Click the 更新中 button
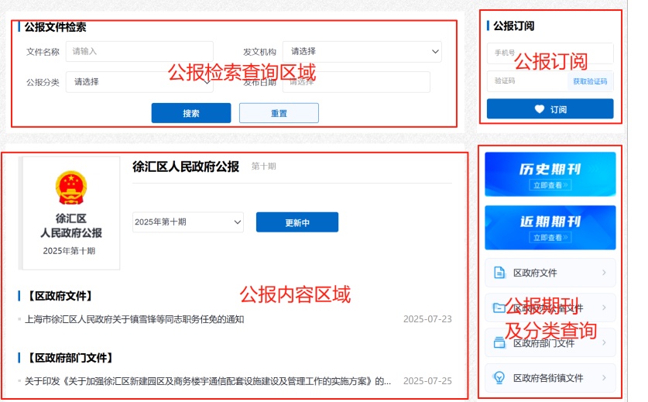The width and height of the screenshot is (648, 402). tap(297, 222)
